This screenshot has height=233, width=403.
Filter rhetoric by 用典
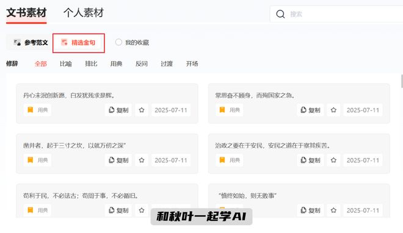click(x=116, y=63)
